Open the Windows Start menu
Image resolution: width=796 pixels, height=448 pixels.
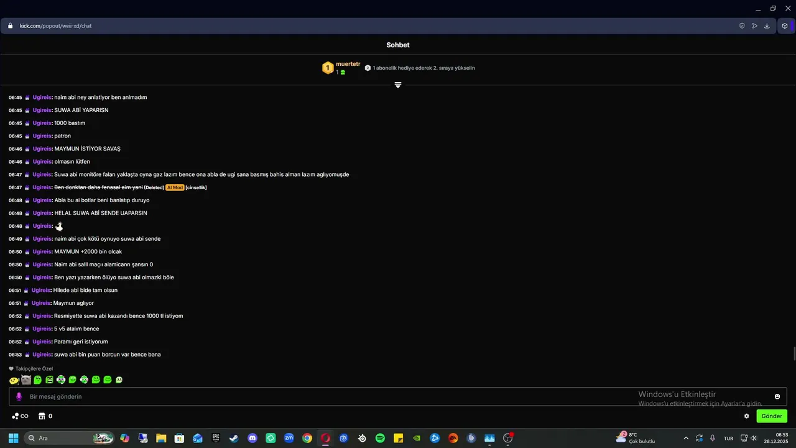[13, 438]
